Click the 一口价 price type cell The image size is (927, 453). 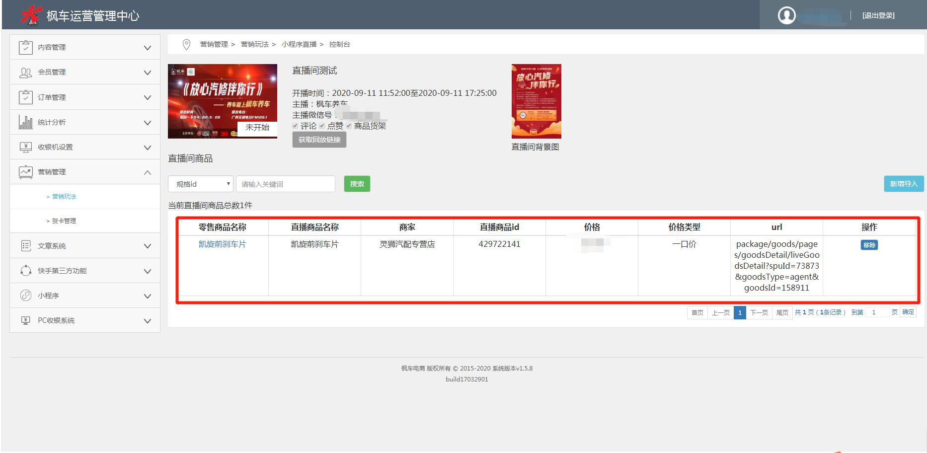685,244
